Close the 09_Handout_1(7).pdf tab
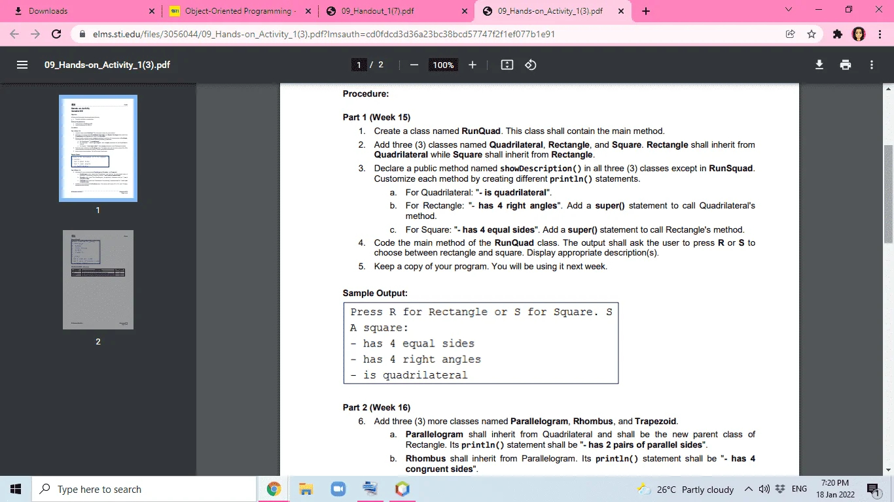The width and height of the screenshot is (894, 502). tap(465, 11)
